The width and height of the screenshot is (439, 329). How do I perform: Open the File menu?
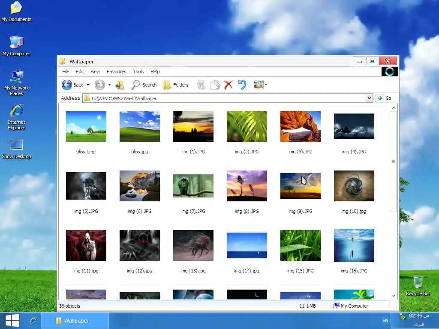(66, 72)
